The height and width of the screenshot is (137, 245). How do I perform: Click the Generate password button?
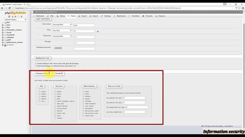tap(58, 48)
